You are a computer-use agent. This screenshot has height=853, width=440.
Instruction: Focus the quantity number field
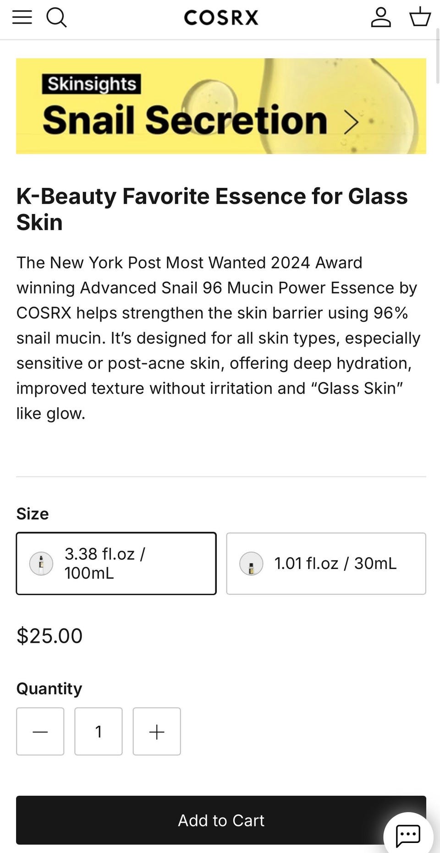pyautogui.click(x=99, y=732)
